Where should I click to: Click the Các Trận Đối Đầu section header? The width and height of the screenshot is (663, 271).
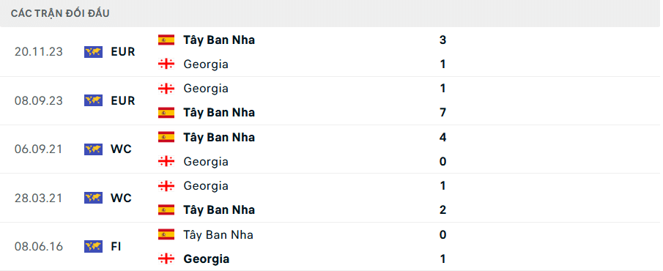click(x=60, y=13)
